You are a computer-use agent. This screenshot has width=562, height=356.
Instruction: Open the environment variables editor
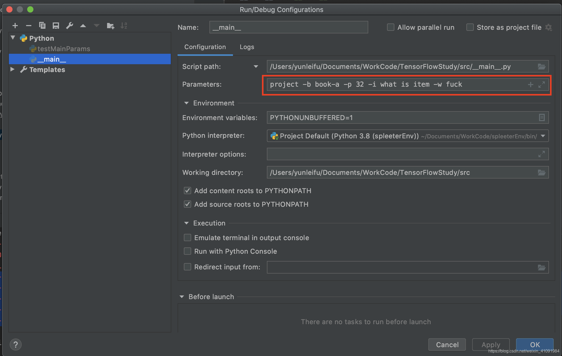click(x=542, y=117)
